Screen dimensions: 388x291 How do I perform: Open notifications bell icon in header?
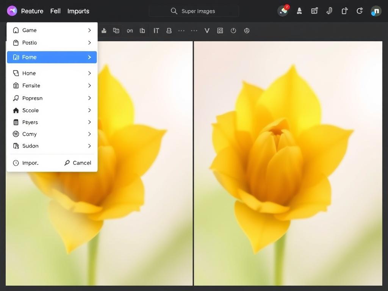pyautogui.click(x=299, y=11)
